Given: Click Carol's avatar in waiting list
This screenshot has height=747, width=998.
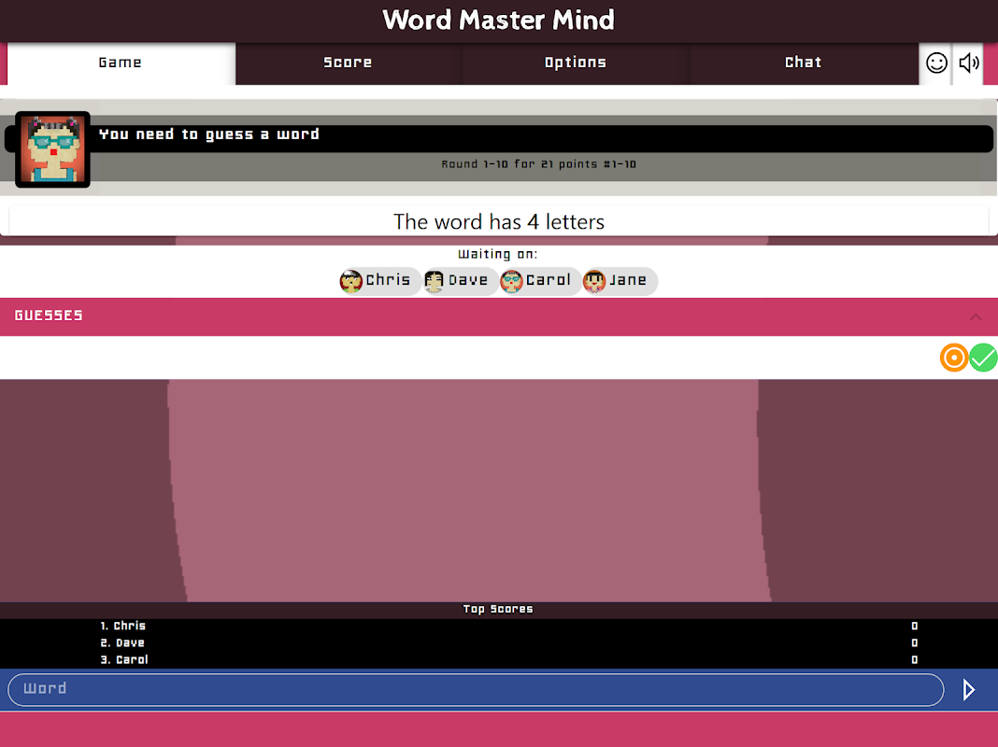Looking at the screenshot, I should 511,280.
